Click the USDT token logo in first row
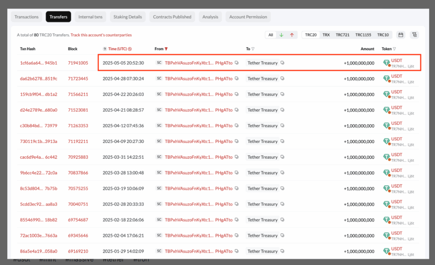The image size is (435, 265). tap(386, 63)
